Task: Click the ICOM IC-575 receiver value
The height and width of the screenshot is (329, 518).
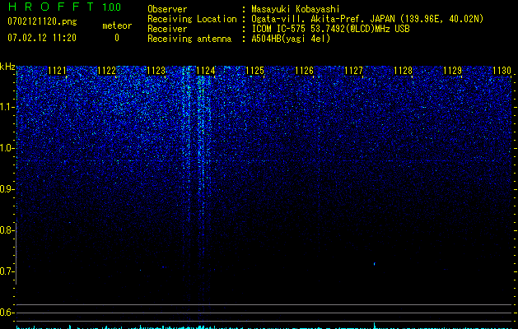Action: (x=330, y=29)
